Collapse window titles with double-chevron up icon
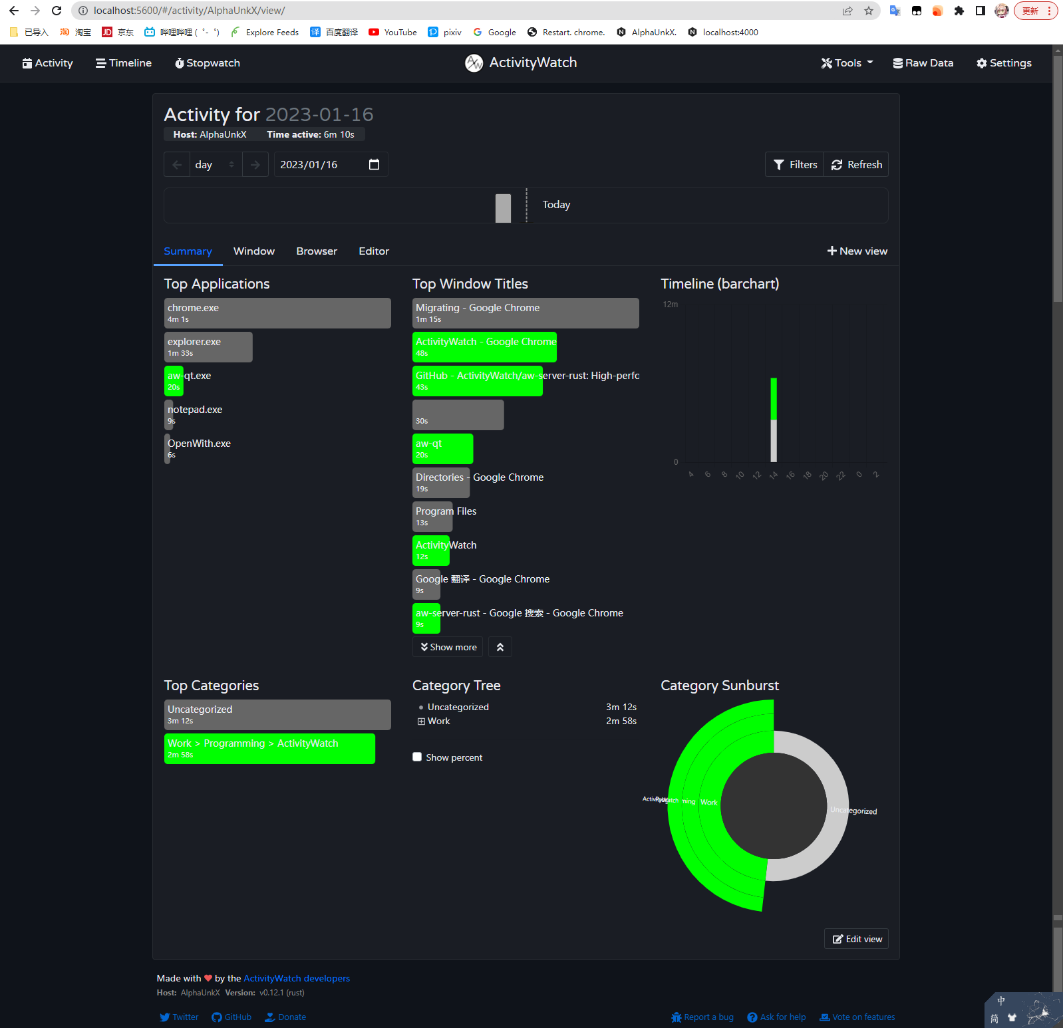The width and height of the screenshot is (1063, 1028). coord(500,647)
